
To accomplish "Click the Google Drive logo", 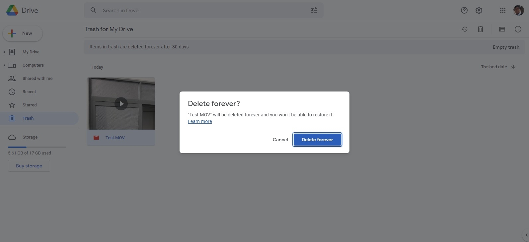I will 12,10.
